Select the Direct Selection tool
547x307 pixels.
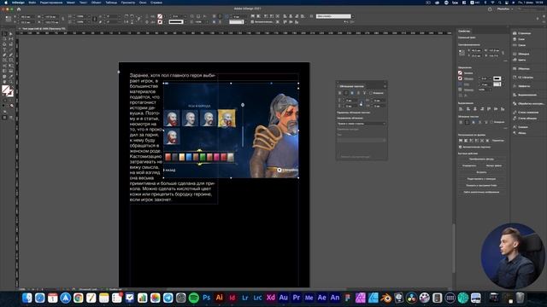pyautogui.click(x=11, y=34)
